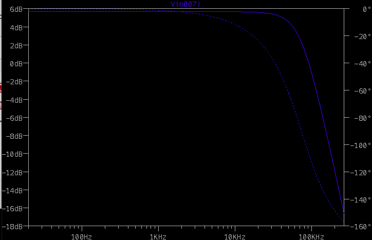Click the 0° phase axis label

[x=367, y=9]
